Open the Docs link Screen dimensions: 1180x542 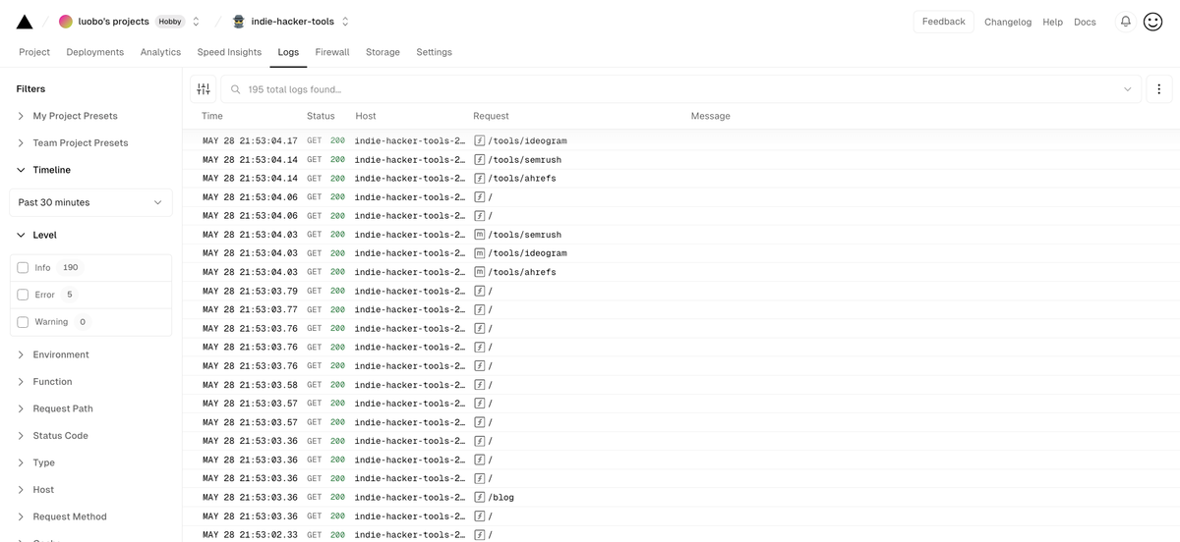point(1085,22)
